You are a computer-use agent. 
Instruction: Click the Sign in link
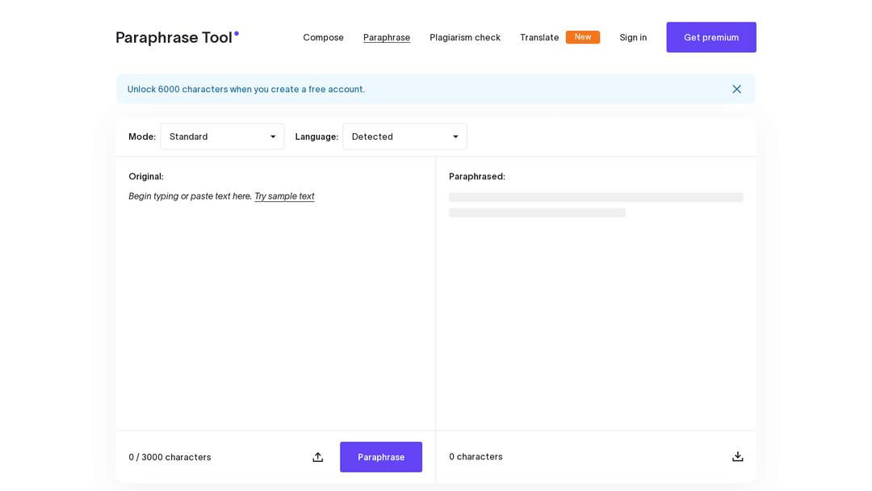[633, 37]
